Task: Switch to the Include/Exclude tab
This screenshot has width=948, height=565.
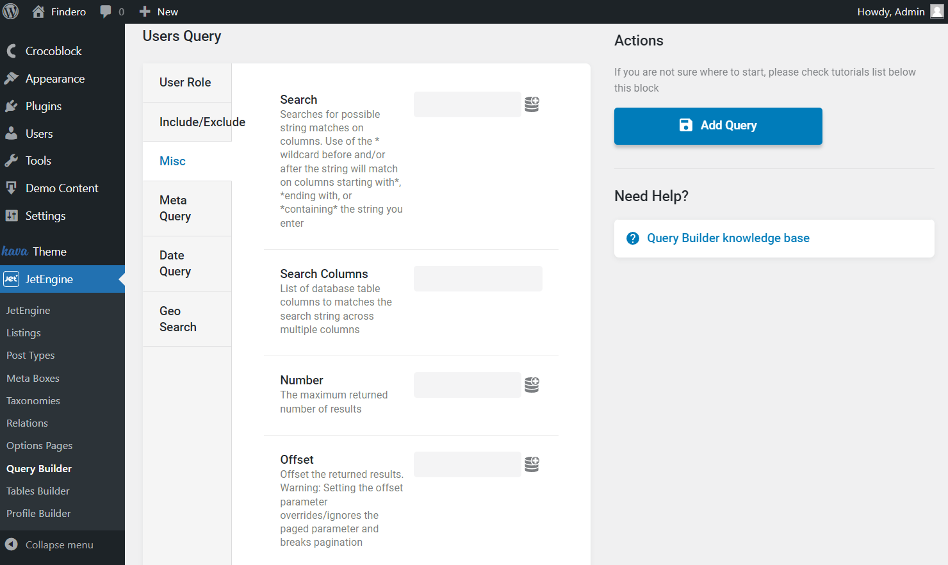Action: coord(187,122)
